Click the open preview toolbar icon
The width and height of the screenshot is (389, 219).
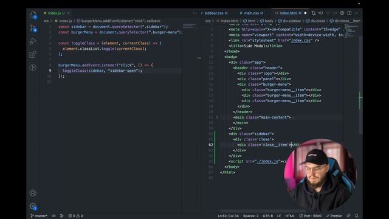[342, 13]
